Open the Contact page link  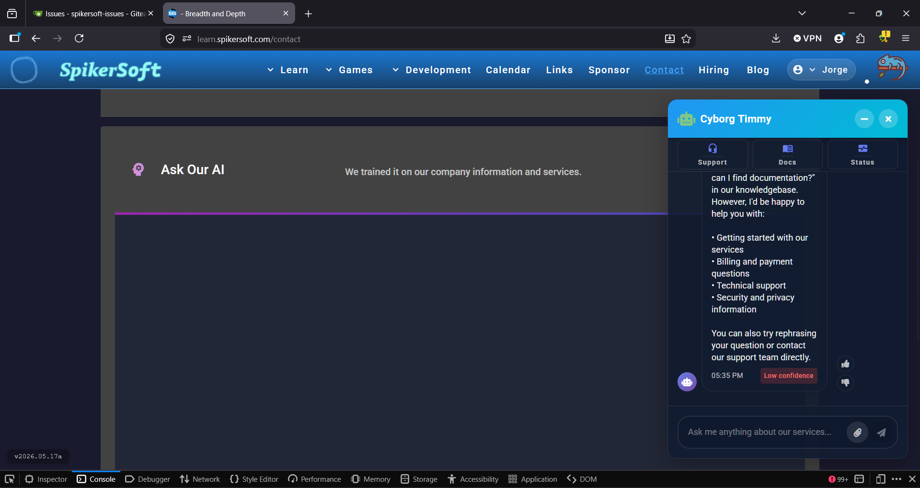[664, 70]
